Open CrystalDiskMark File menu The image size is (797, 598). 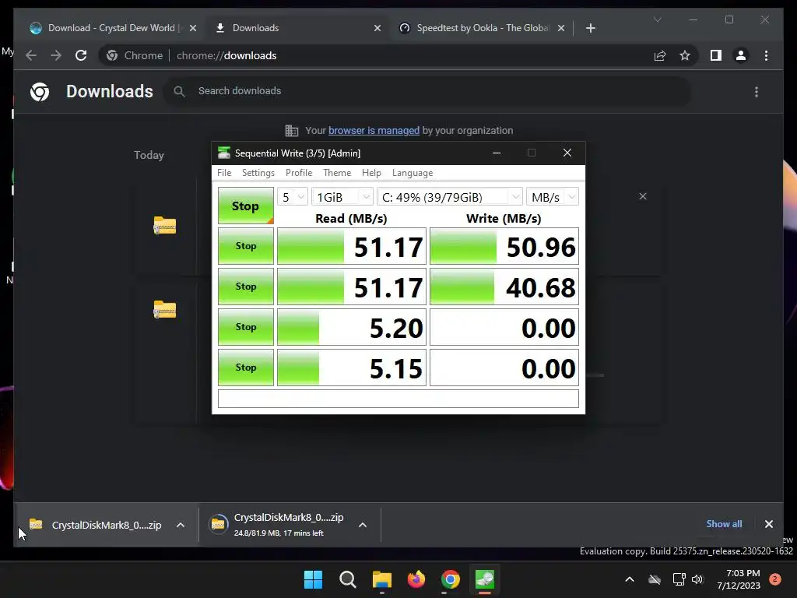point(224,173)
